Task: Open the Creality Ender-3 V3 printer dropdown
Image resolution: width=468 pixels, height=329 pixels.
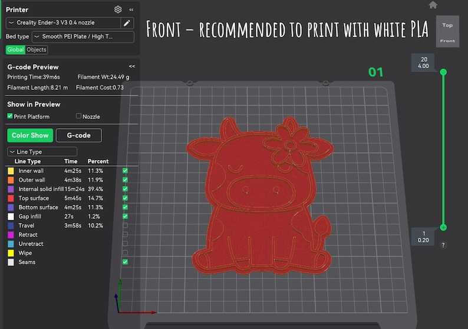Action: pos(63,23)
